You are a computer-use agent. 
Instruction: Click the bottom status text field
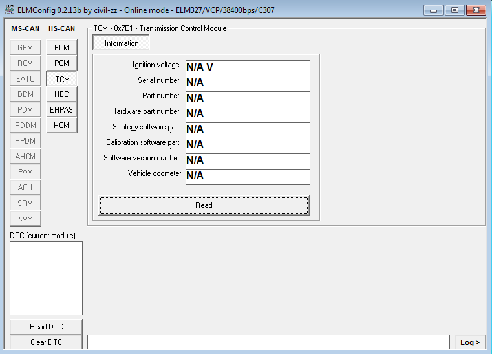point(268,342)
